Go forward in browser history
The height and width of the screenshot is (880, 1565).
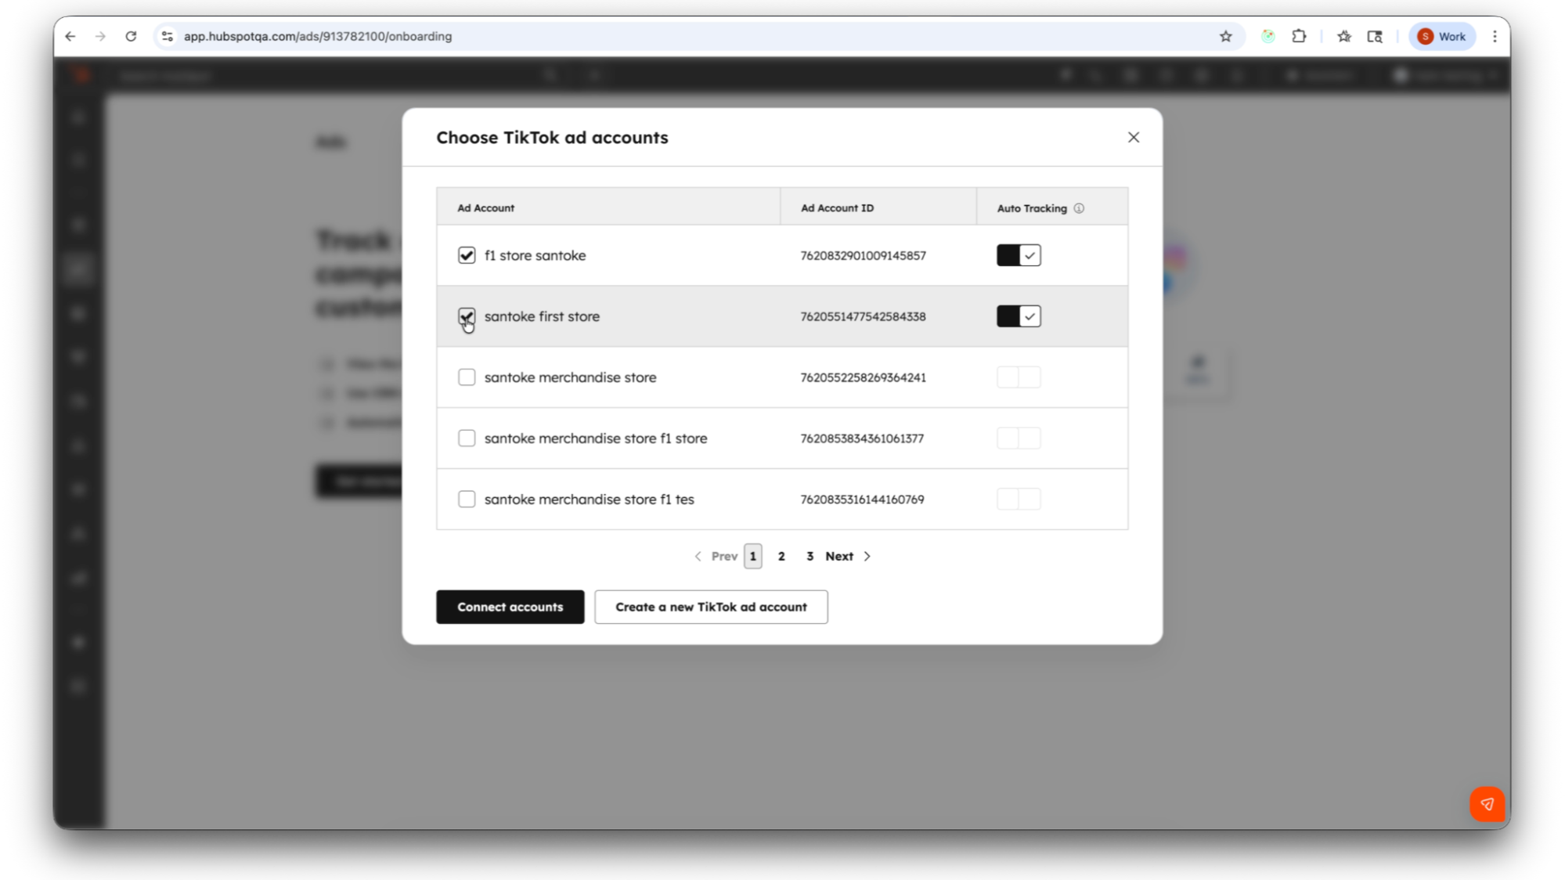100,36
